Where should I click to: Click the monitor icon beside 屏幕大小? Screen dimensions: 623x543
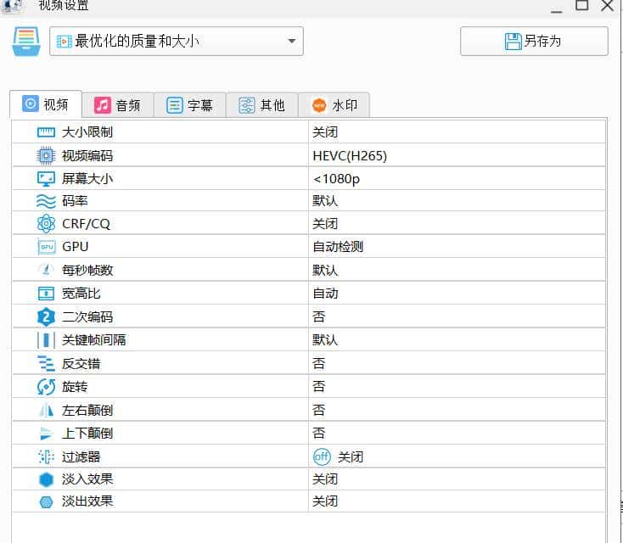click(x=46, y=179)
